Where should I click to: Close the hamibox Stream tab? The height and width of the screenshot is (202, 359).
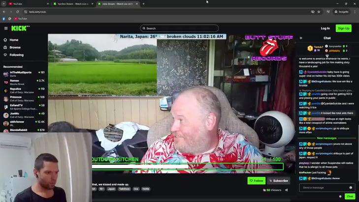tap(92, 4)
